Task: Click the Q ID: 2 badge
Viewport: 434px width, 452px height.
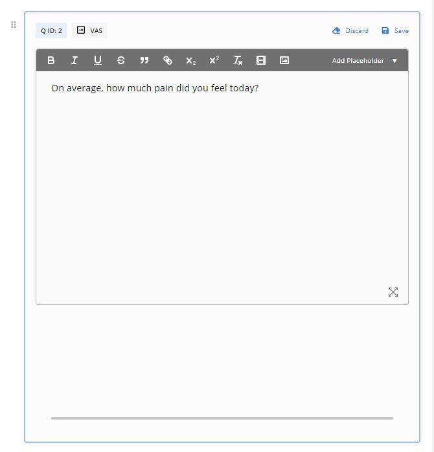Action: [51, 30]
